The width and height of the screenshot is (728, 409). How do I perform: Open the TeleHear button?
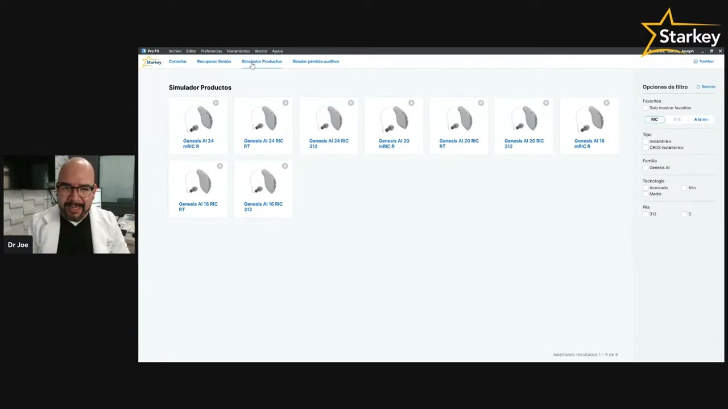(x=704, y=61)
